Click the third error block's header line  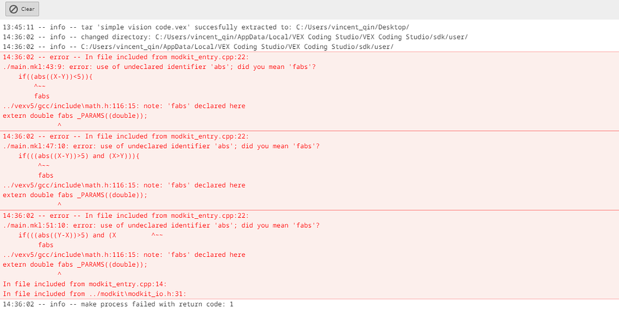[x=126, y=216]
